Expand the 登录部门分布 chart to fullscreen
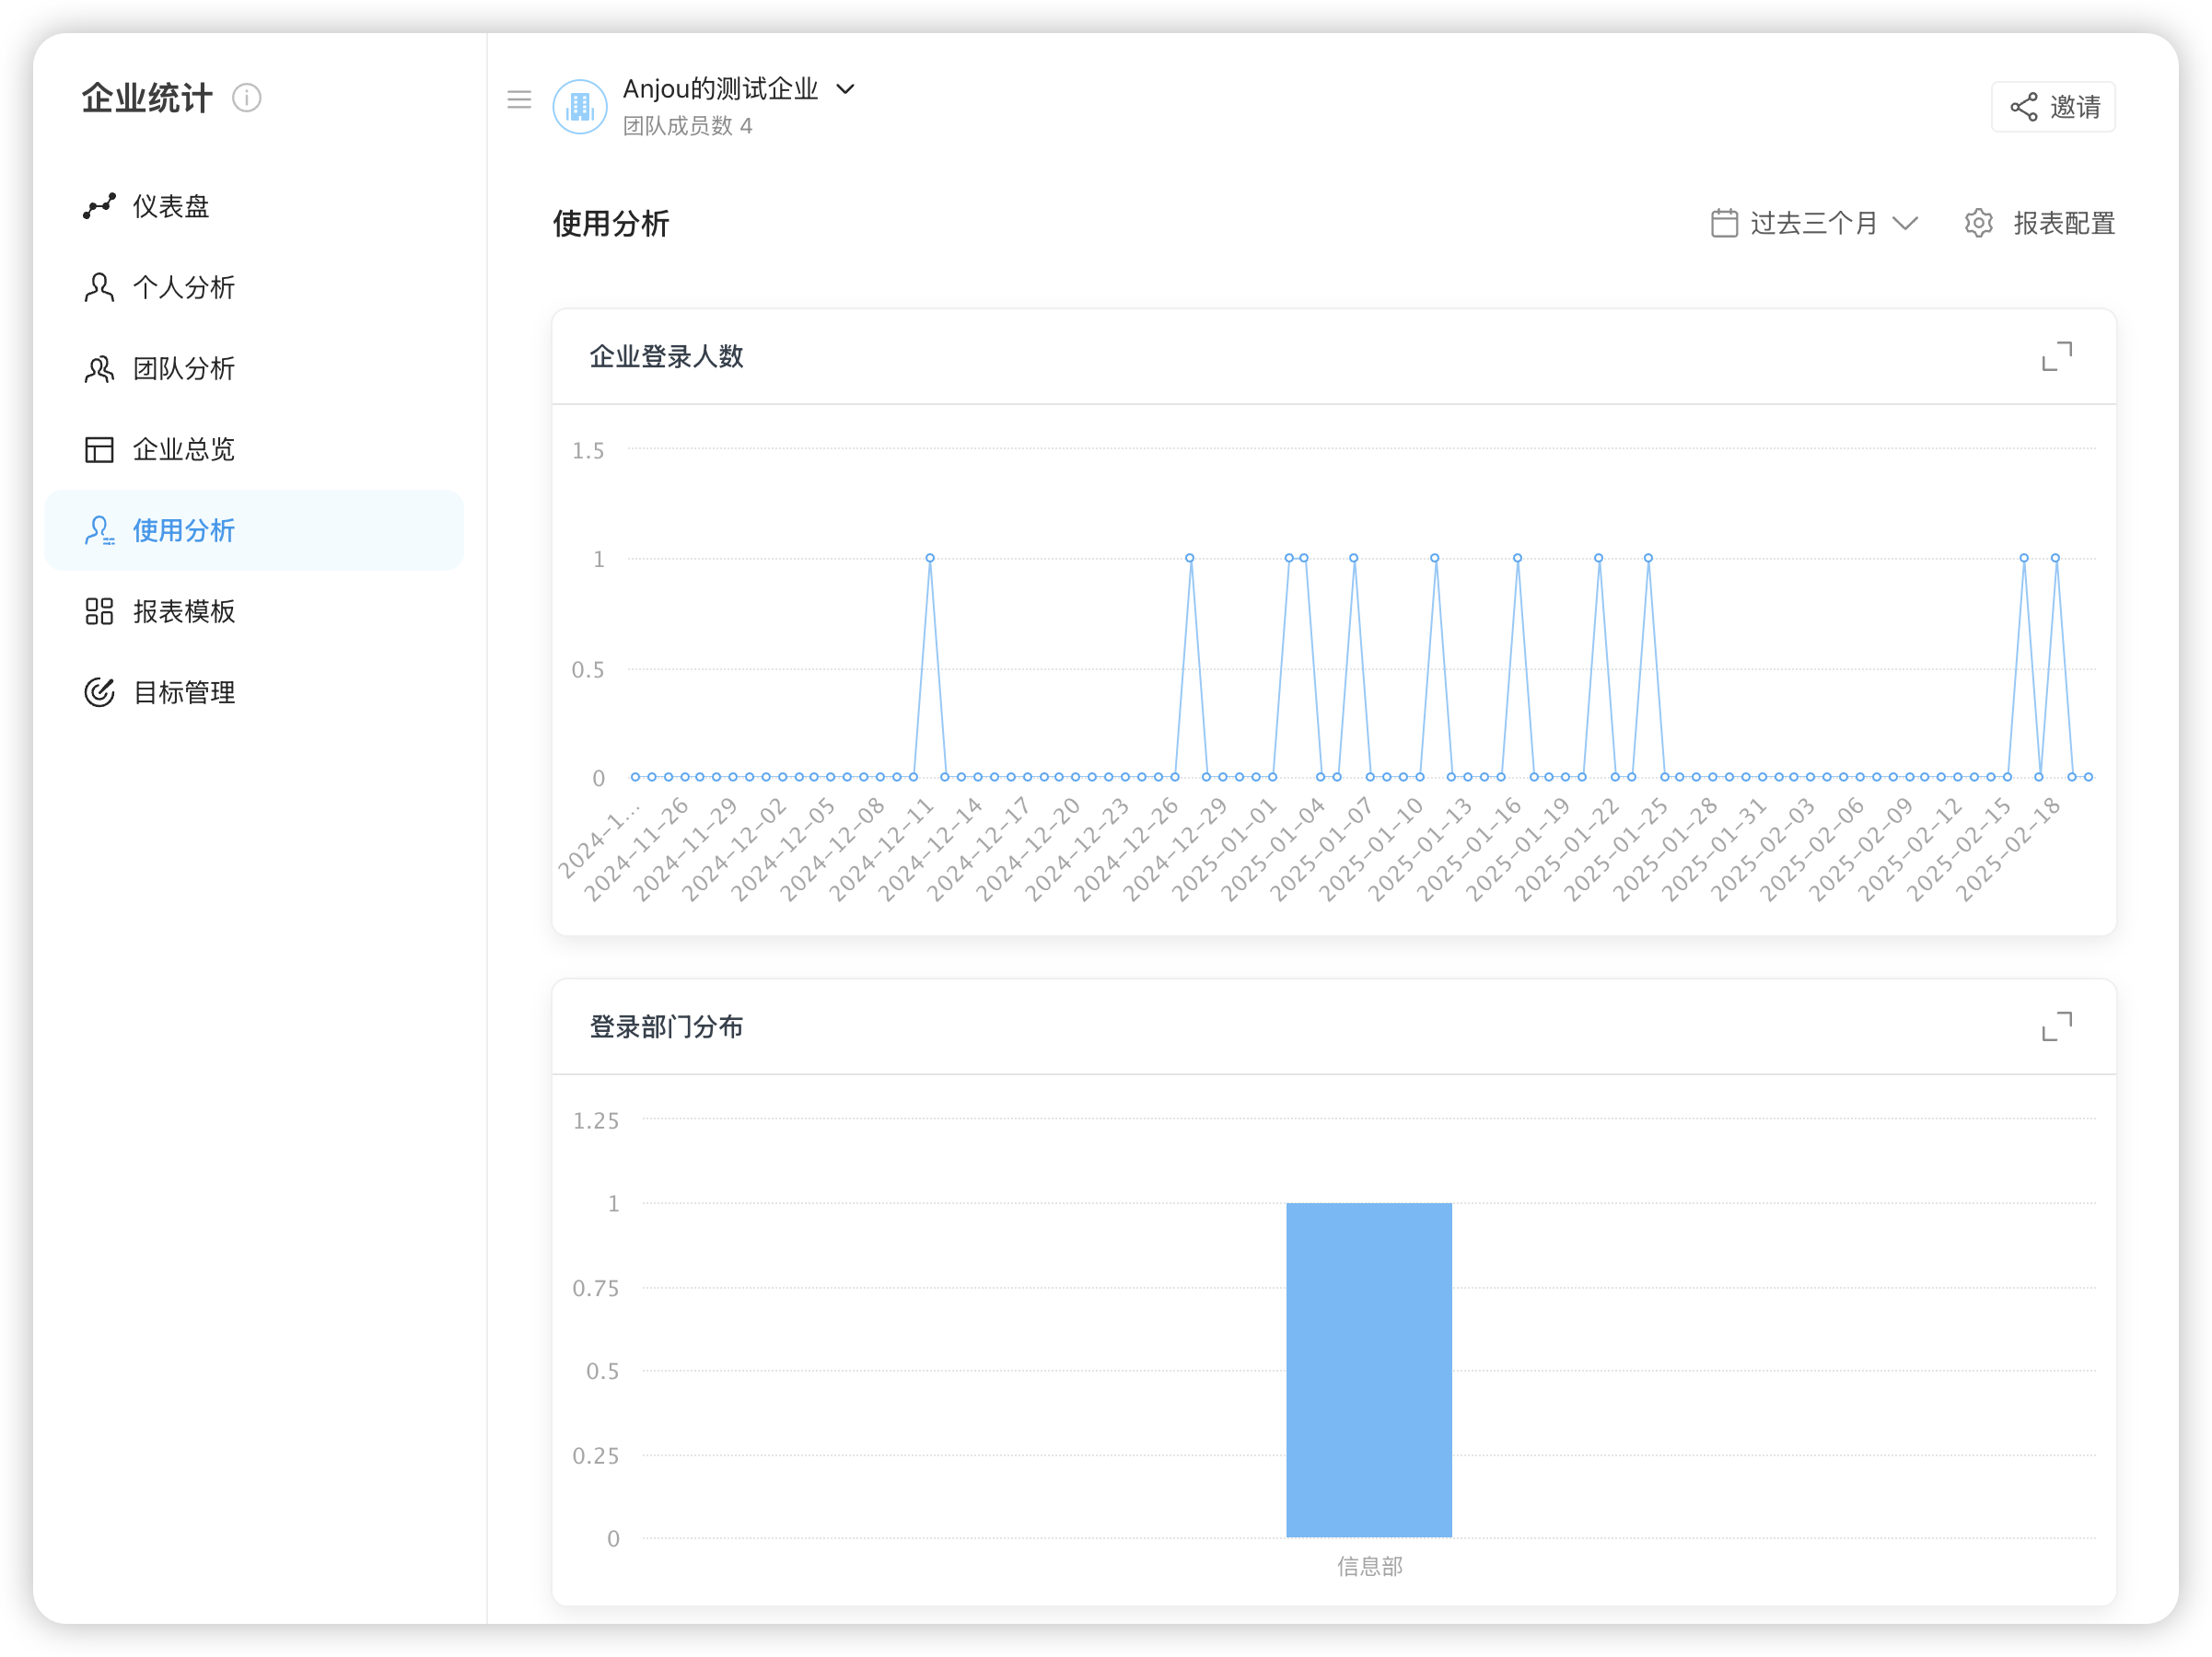Viewport: 2212px width, 1657px height. tap(2056, 1026)
